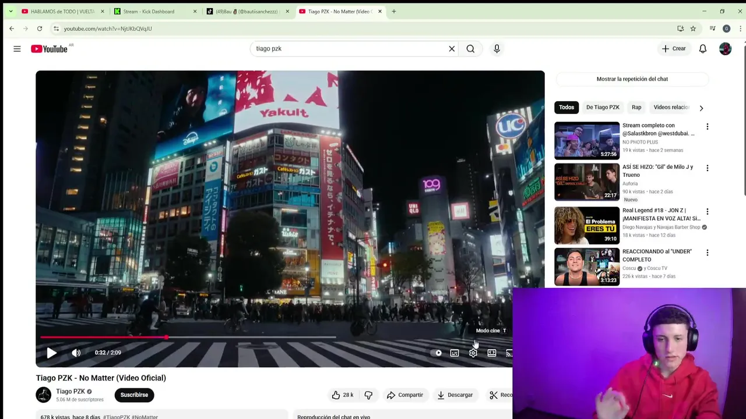Screen dimensions: 746x419
Task: Show more filter chips with right arrow
Action: (x=701, y=108)
